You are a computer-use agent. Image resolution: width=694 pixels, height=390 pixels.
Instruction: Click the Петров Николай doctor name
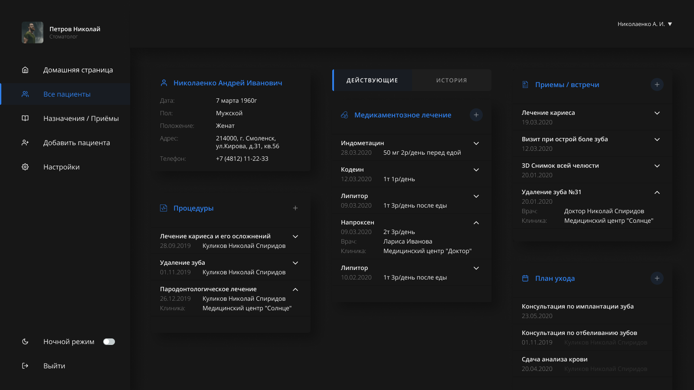coord(75,29)
